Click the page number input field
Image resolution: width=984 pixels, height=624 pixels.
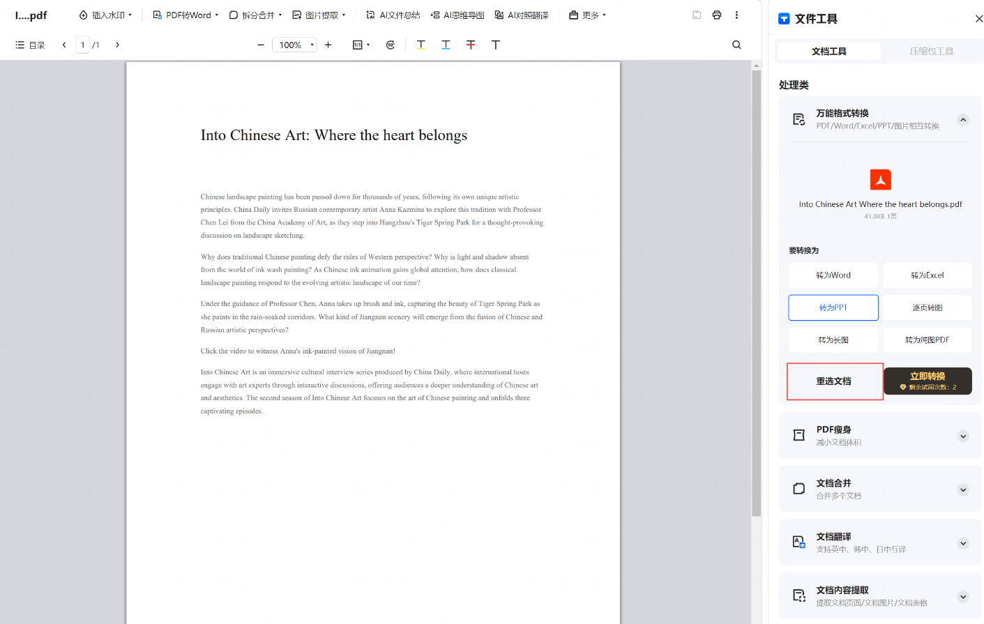tap(83, 45)
